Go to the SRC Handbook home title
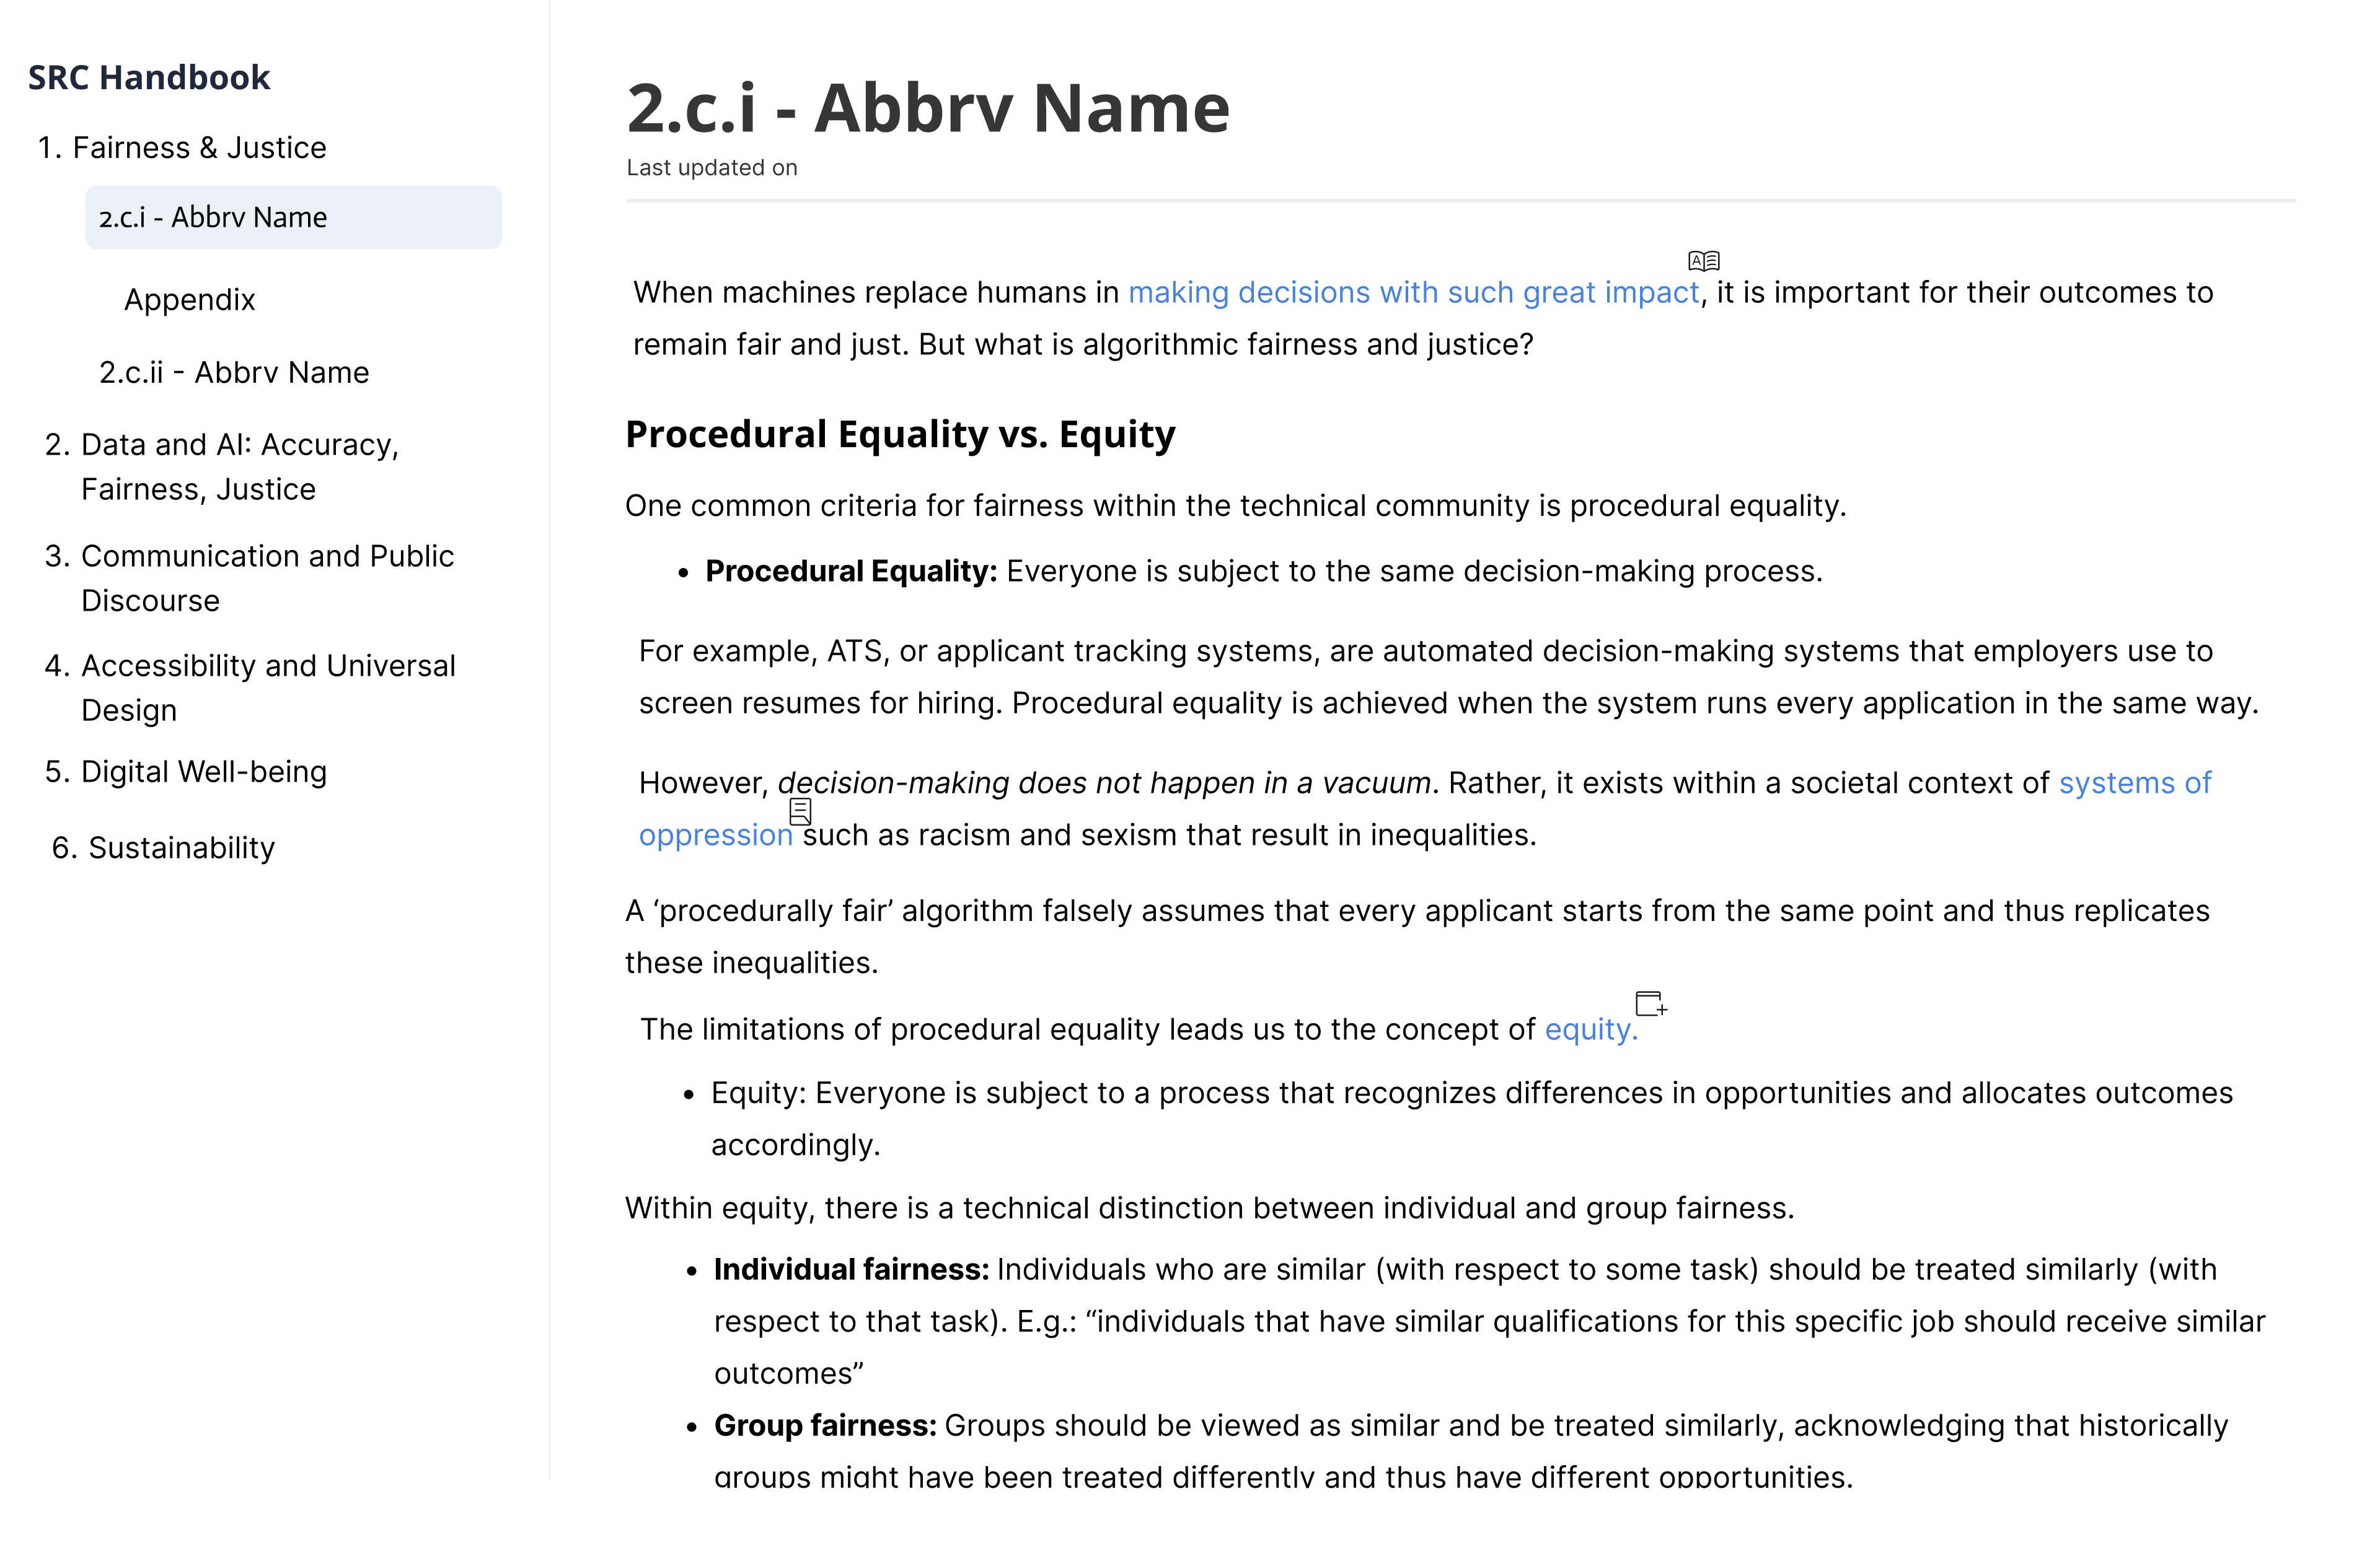 pos(149,77)
